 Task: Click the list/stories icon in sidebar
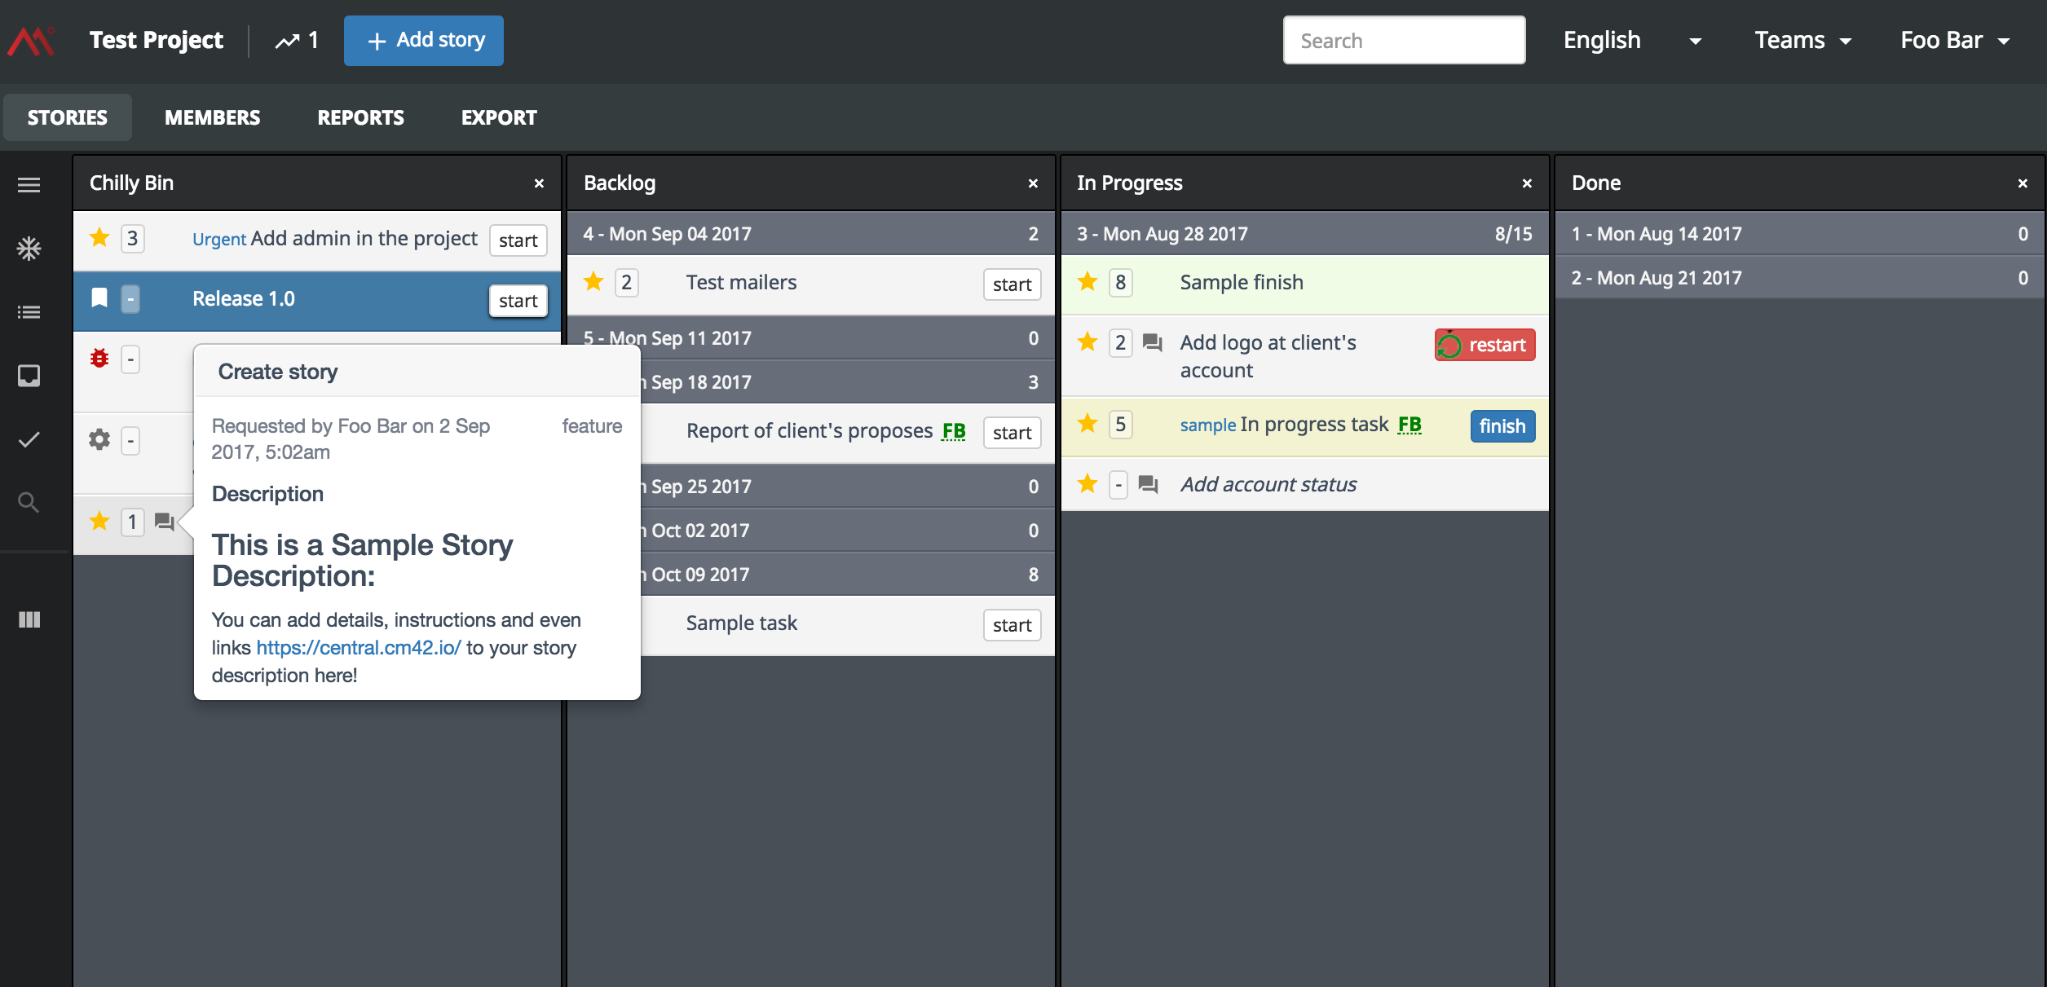tap(28, 312)
